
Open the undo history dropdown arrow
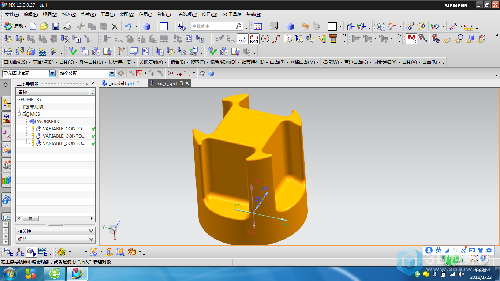tap(136, 26)
